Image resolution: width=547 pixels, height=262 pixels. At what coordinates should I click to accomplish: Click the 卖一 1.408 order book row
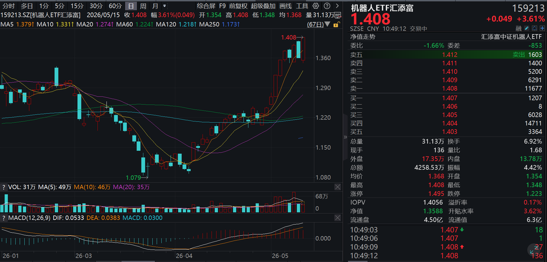[x=446, y=88]
